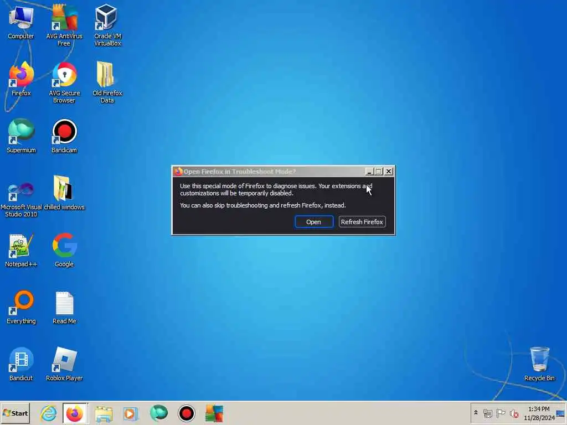
Task: Select the chilled windows folder
Action: pos(64,193)
